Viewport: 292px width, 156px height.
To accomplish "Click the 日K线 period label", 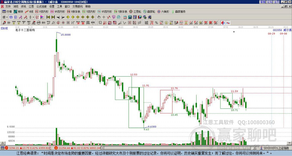I will tap(4, 28).
